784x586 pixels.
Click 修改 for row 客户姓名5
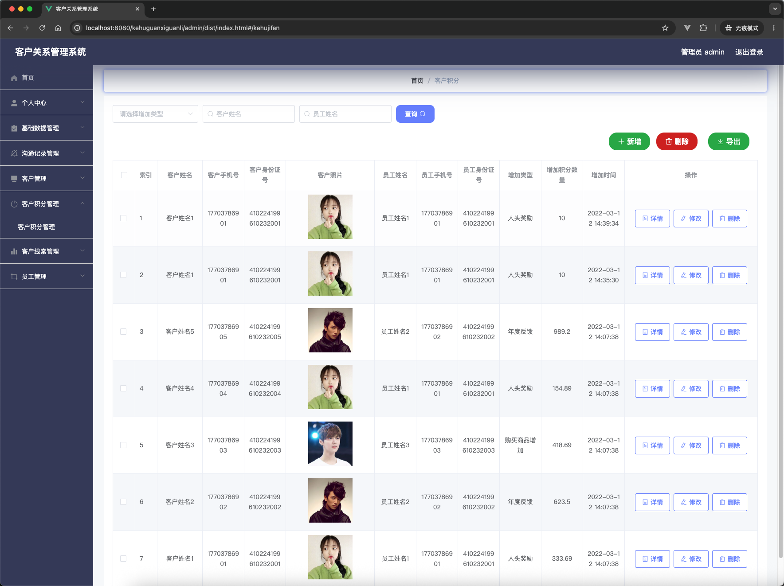click(691, 332)
